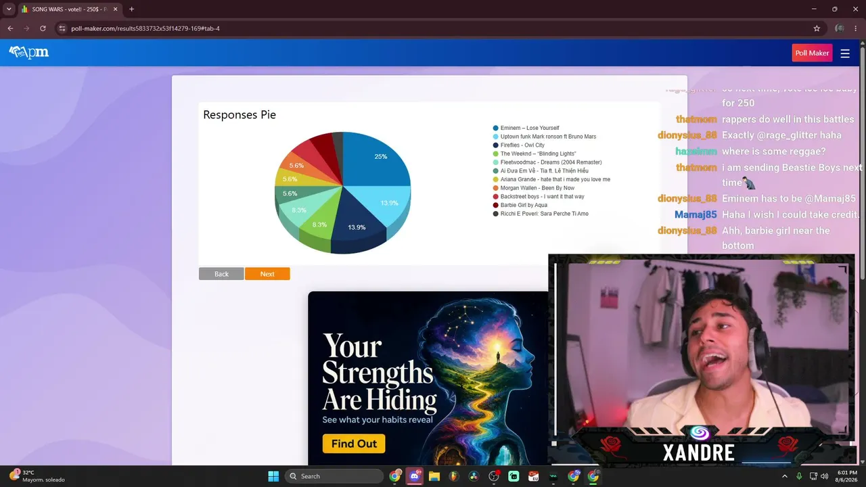Click the dark navy 13.9% pie slice
The image size is (866, 487).
(358, 222)
